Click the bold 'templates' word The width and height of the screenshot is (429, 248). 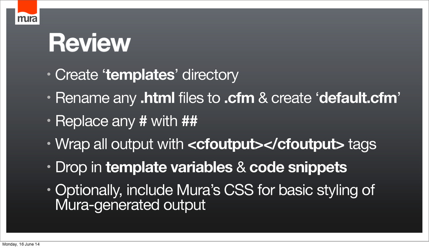[x=140, y=75]
